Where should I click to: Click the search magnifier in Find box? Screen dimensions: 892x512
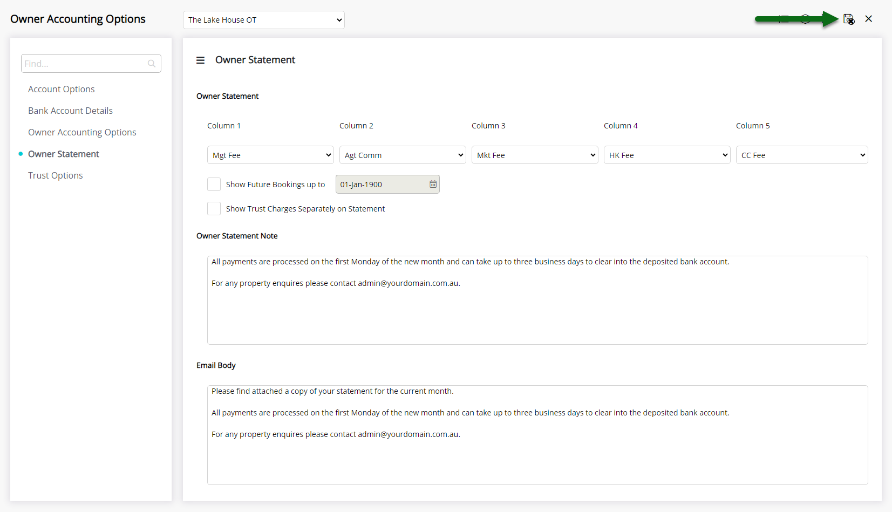[x=152, y=64]
